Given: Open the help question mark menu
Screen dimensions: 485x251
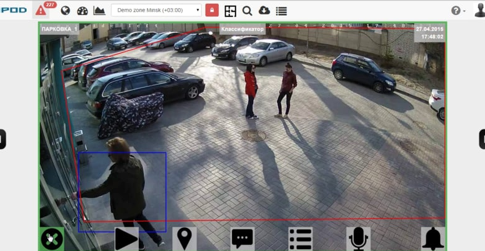Looking at the screenshot, I should click(458, 11).
